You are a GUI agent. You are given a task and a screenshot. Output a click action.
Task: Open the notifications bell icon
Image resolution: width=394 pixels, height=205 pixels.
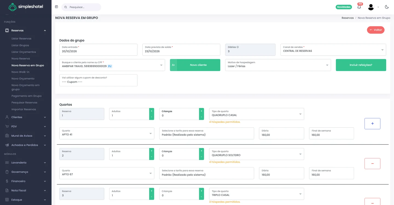pos(359,7)
